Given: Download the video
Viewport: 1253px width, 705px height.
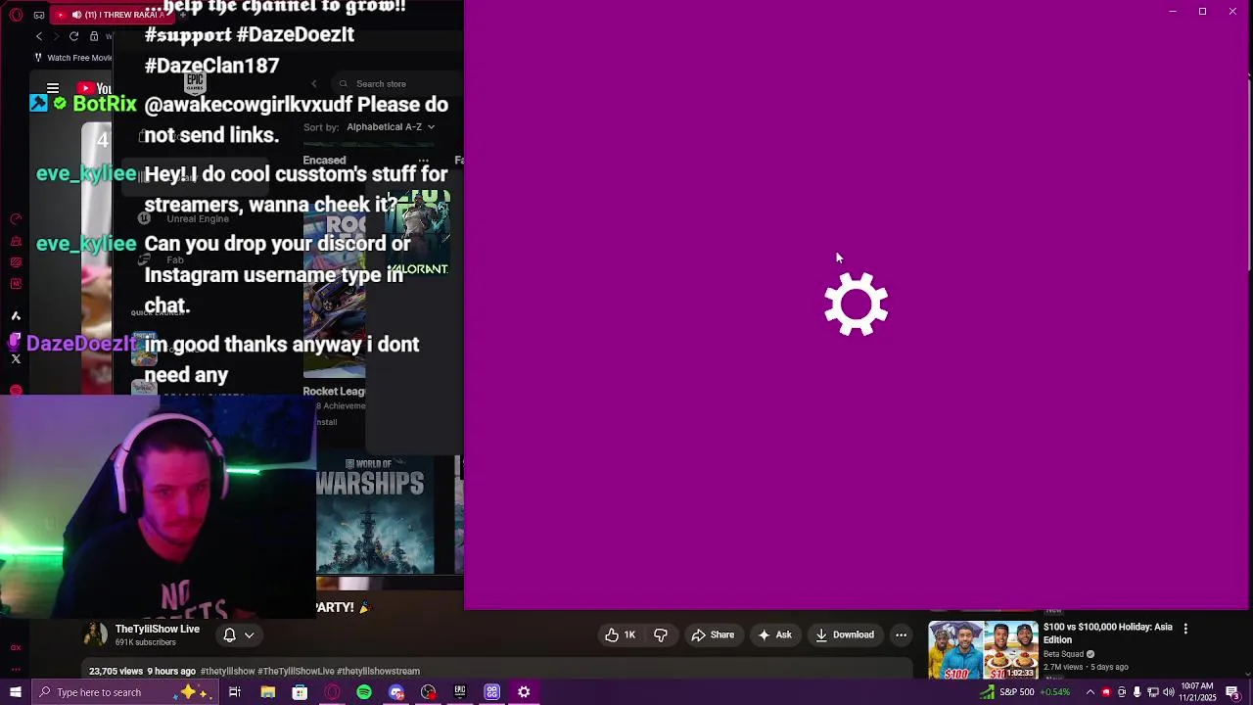Looking at the screenshot, I should coord(844,634).
